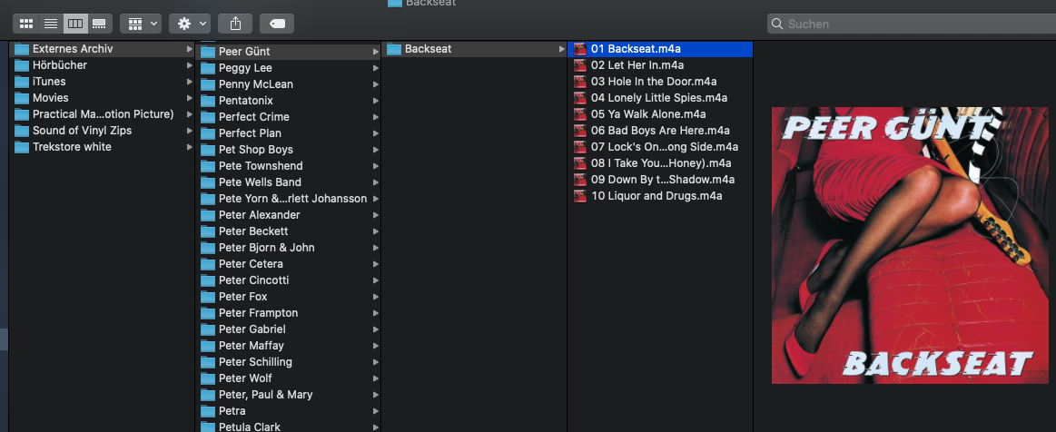Viewport: 1056px width, 432px height.
Task: Select the Peer Günt folder
Action: coord(288,51)
